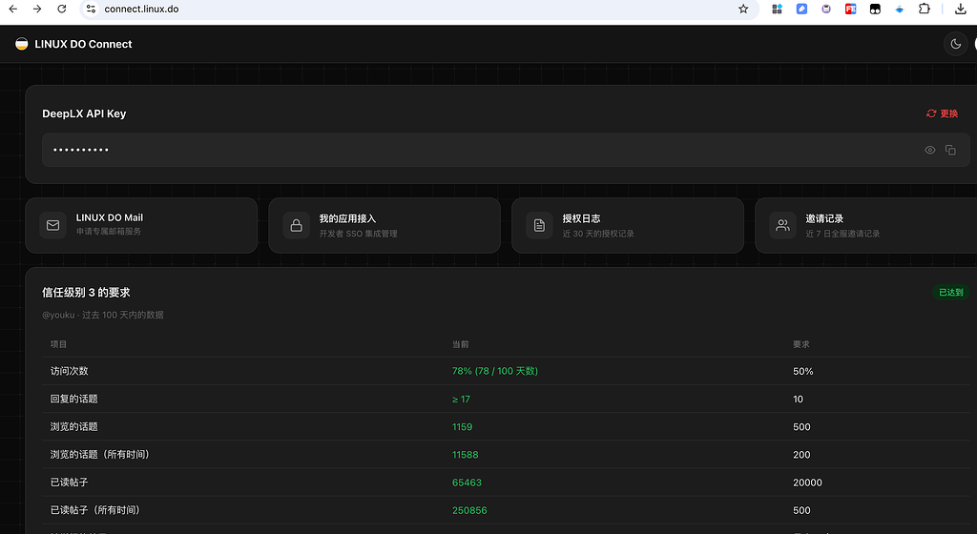Viewport: 977px width, 534px height.
Task: Go back to previous page
Action: point(13,9)
